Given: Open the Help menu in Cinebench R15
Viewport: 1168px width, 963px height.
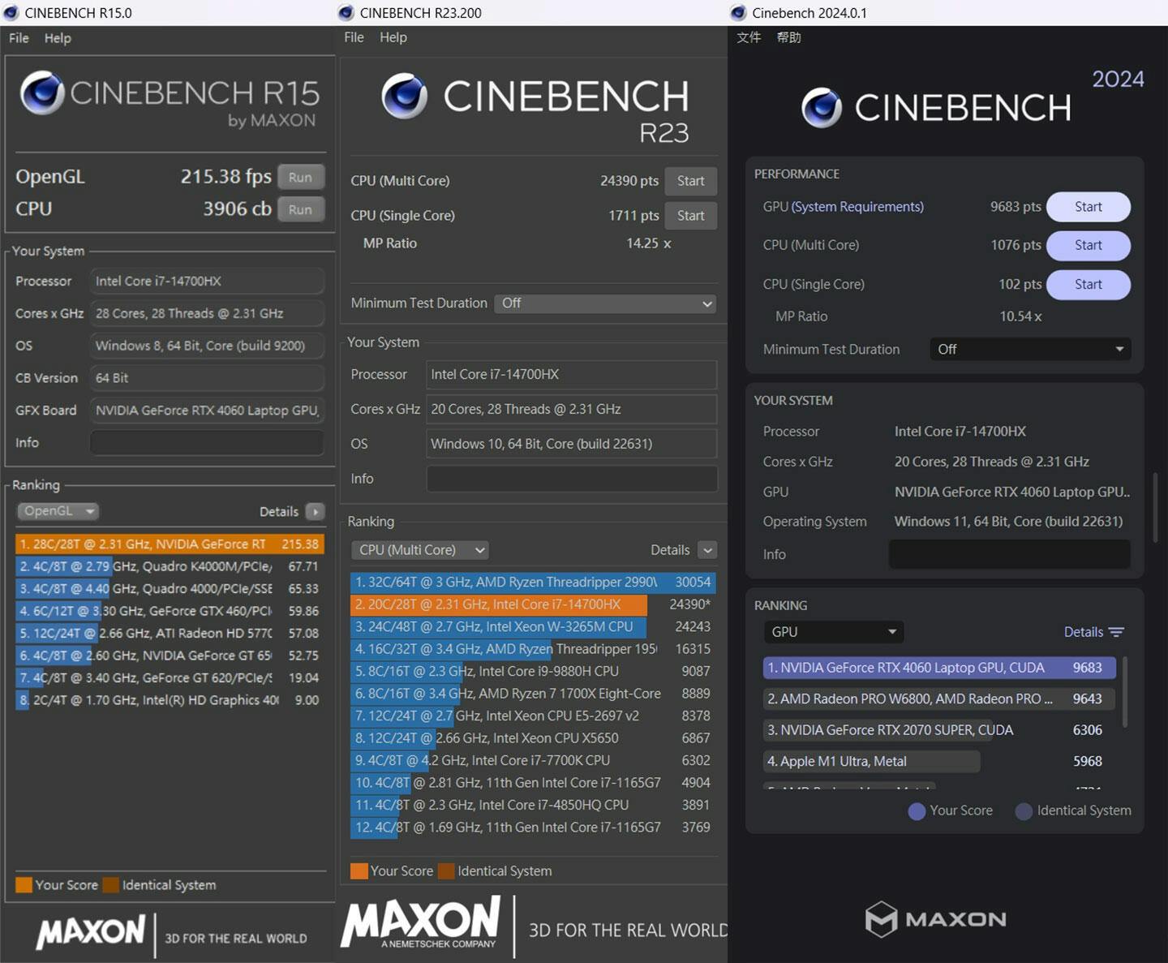Looking at the screenshot, I should (58, 38).
